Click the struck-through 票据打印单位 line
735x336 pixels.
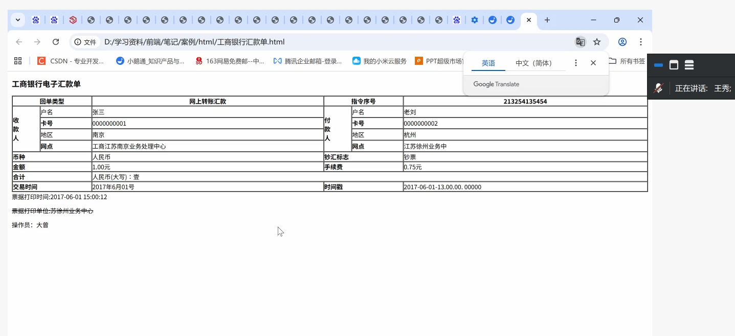point(53,211)
